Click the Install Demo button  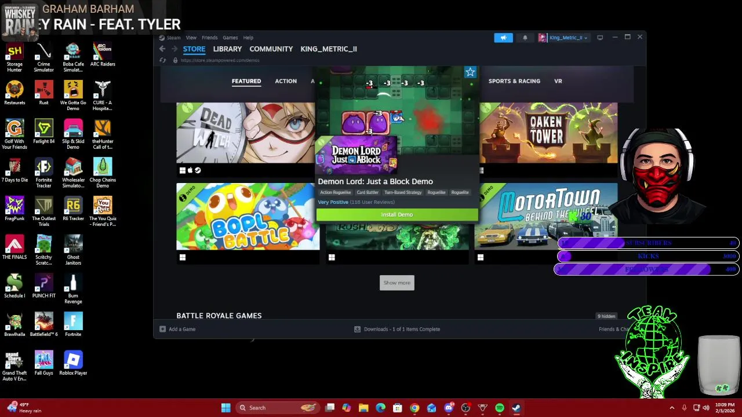[397, 215]
